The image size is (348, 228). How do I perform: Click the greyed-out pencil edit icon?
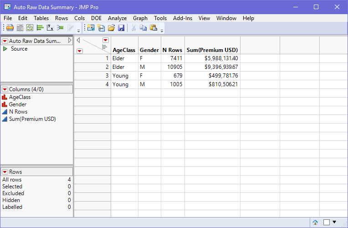[x=70, y=27]
